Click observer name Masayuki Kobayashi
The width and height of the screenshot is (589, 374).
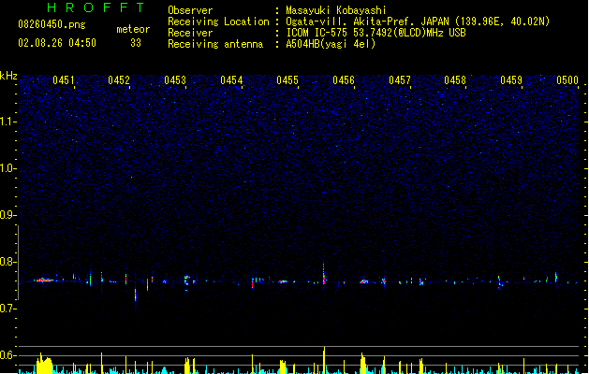[x=336, y=10]
